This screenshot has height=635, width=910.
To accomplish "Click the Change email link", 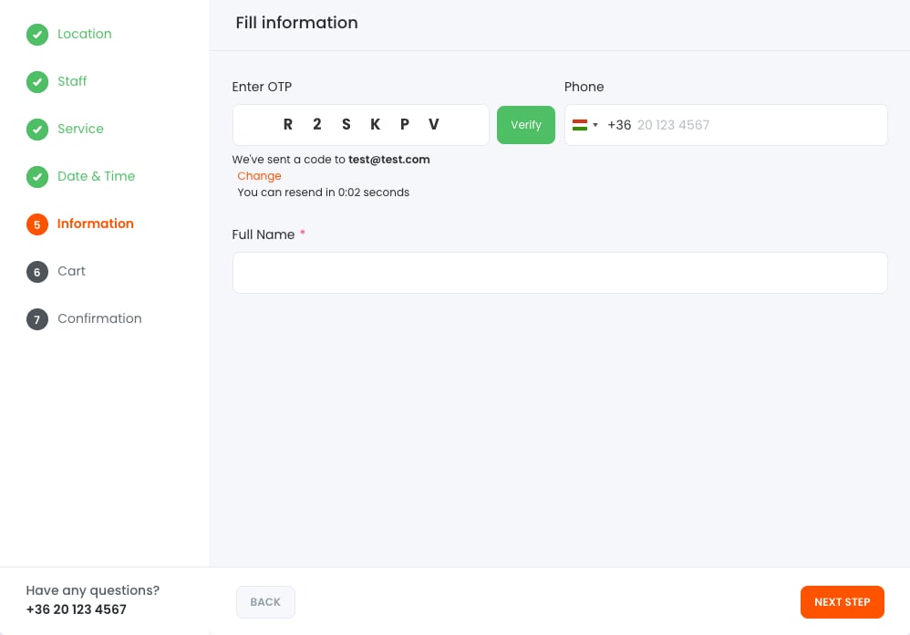I will pyautogui.click(x=259, y=176).
